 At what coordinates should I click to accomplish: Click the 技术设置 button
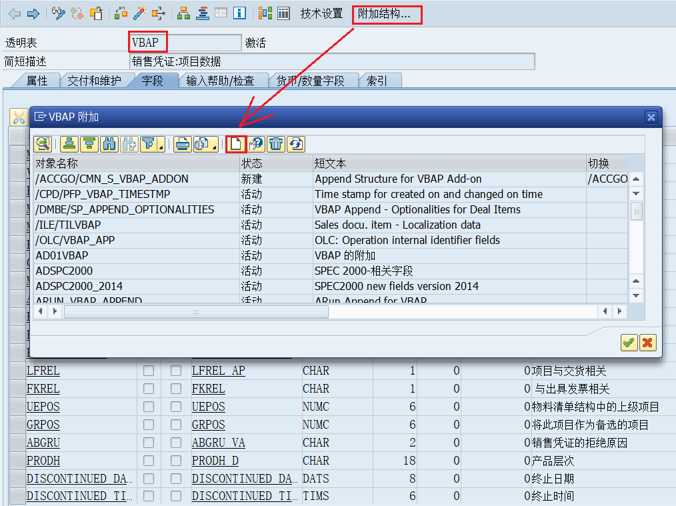(321, 13)
